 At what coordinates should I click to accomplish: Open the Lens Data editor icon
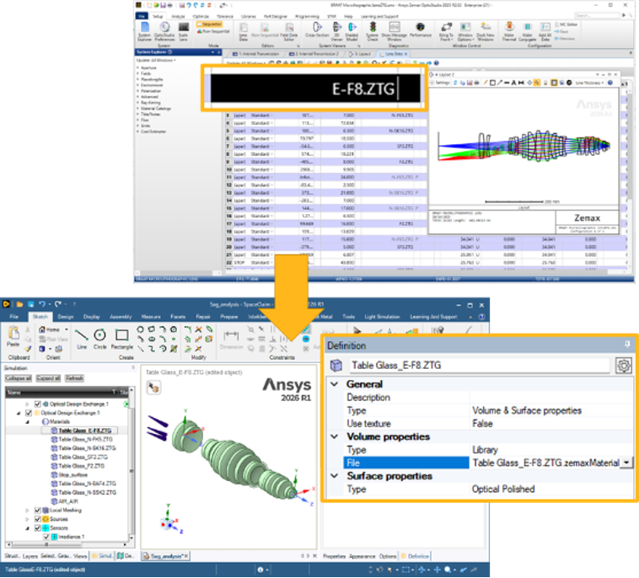point(244,31)
